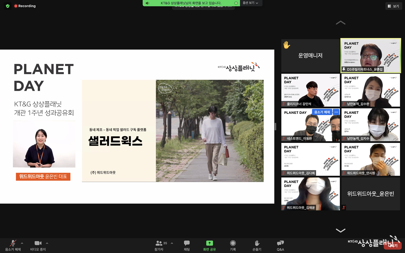
Task: Raise hand with the 손들기 button
Action: [257, 245]
